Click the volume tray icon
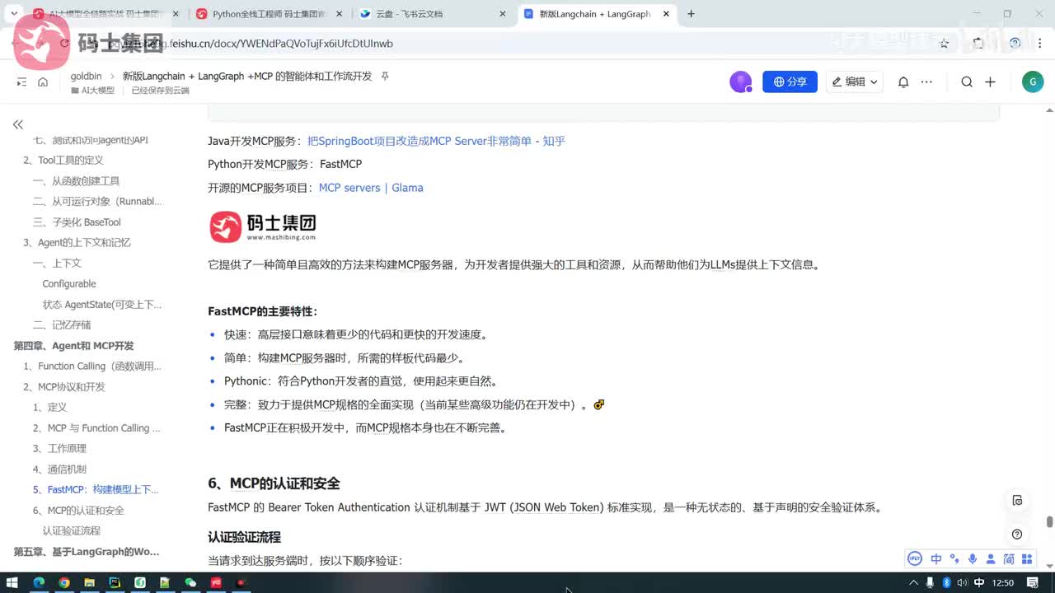Screen dimensions: 1055x593 pyautogui.click(x=963, y=582)
